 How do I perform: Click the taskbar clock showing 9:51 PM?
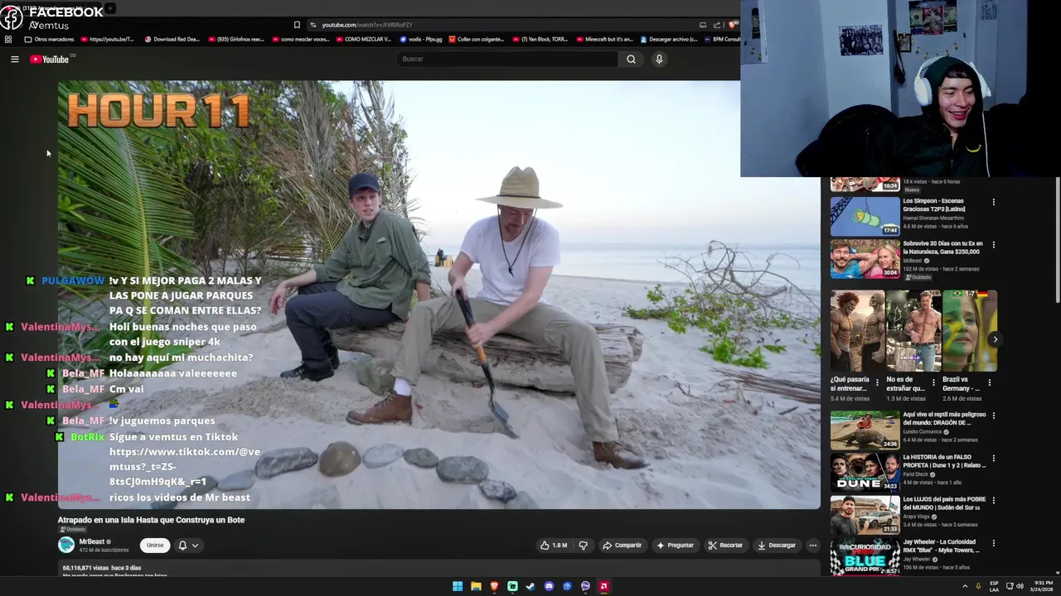pyautogui.click(x=1044, y=586)
